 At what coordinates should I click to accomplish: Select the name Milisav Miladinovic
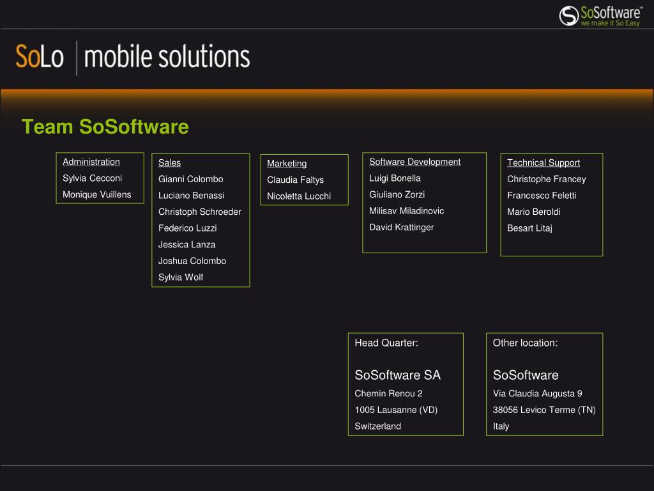406,211
